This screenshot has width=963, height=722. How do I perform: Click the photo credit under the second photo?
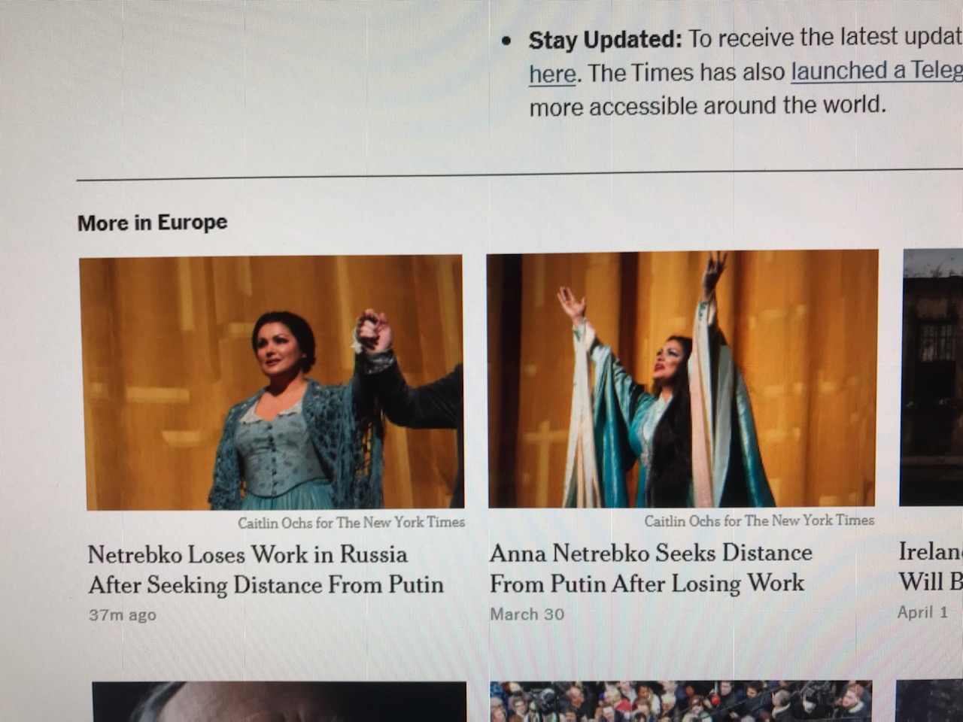759,520
